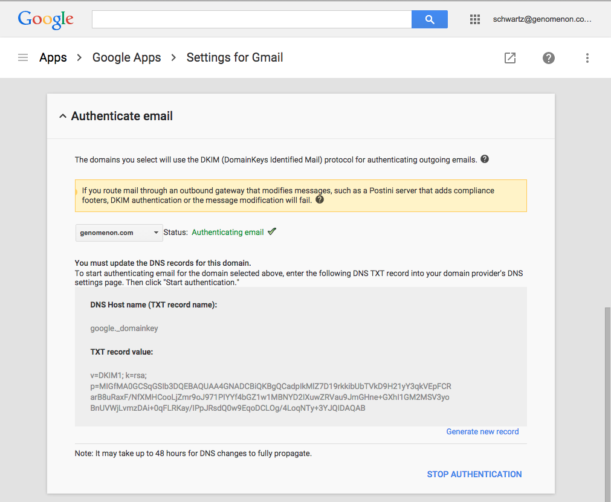
Task: Open the Google apps grid launcher
Action: [x=474, y=19]
